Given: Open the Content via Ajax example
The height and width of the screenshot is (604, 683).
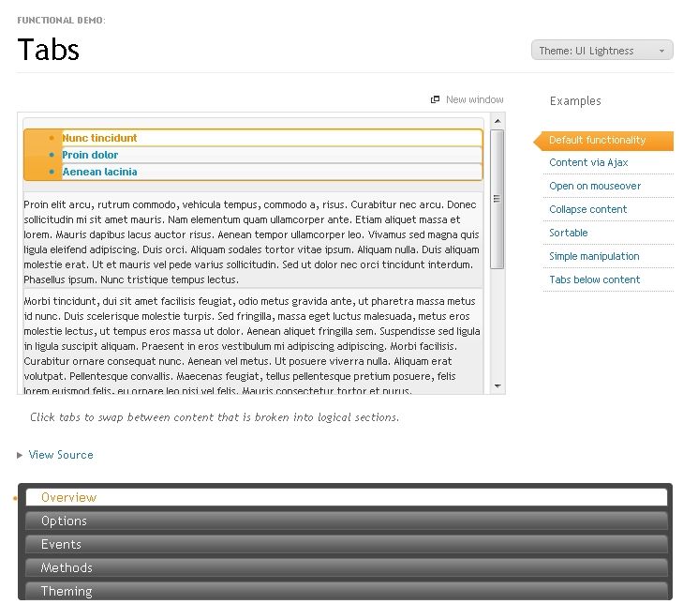Looking at the screenshot, I should [588, 163].
